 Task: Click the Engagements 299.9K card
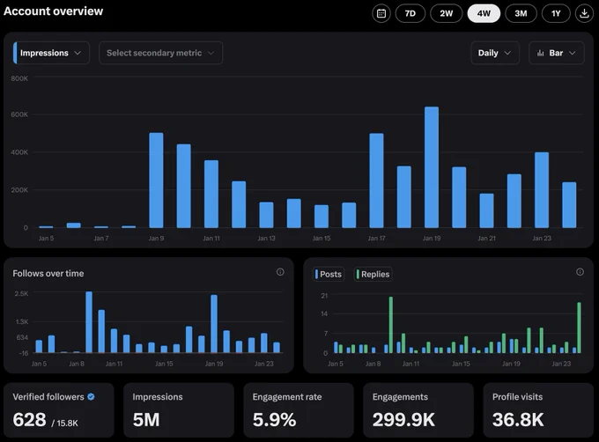[418, 410]
